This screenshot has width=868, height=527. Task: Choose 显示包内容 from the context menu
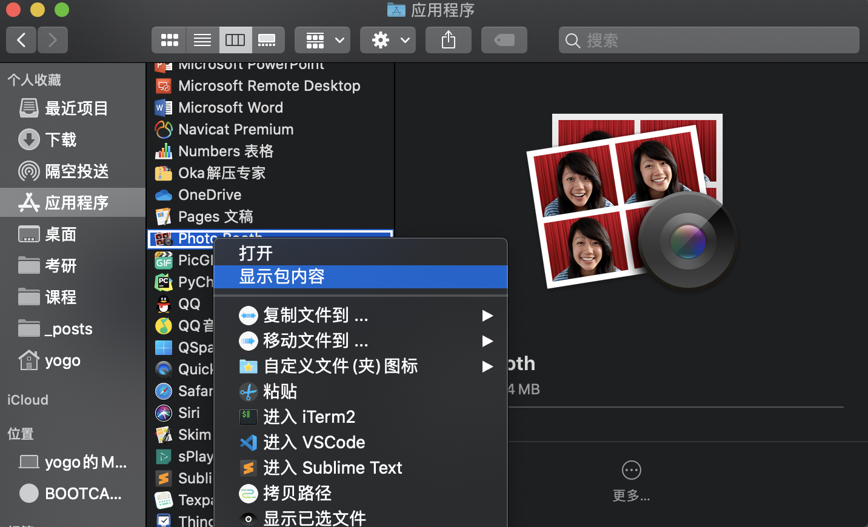(361, 277)
